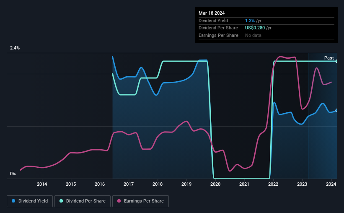Viewport: 344px width, 213px height.
Task: Select the 2024 x-axis label
Action: [331, 184]
